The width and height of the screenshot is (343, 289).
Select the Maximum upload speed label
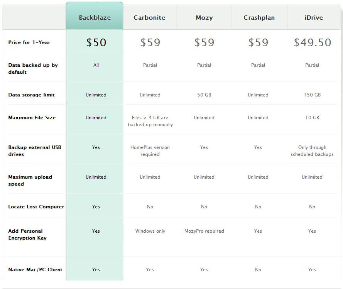[30, 181]
